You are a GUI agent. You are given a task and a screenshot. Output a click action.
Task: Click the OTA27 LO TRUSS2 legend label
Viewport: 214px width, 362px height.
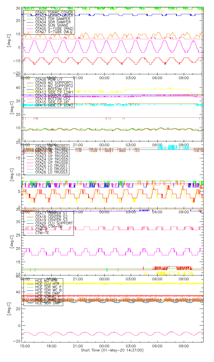51,169
